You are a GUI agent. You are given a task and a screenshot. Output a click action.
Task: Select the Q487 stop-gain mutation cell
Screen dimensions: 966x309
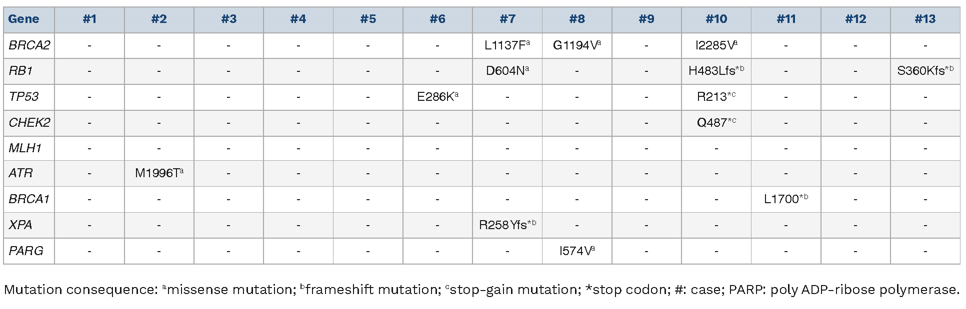(x=716, y=122)
